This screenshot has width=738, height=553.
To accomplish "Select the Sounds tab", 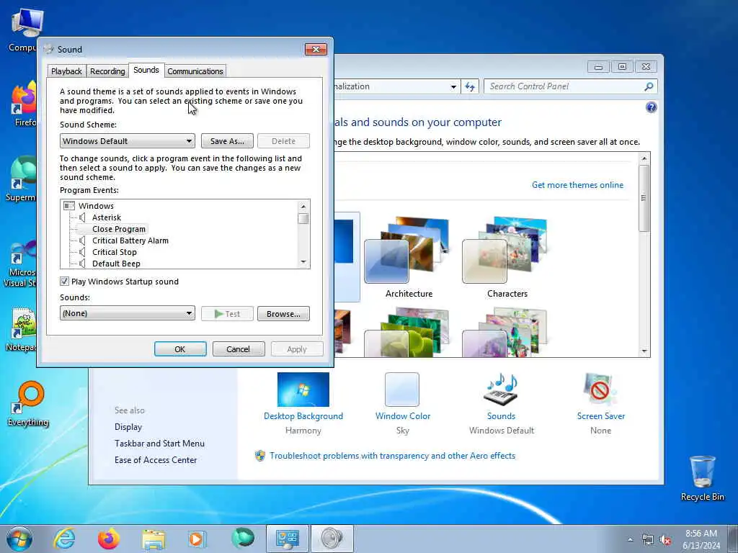I will pos(146,70).
